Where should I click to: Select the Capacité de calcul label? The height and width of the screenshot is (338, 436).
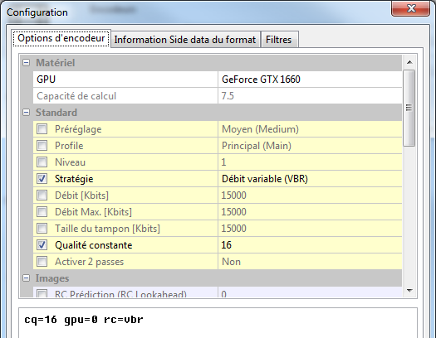[x=76, y=96]
